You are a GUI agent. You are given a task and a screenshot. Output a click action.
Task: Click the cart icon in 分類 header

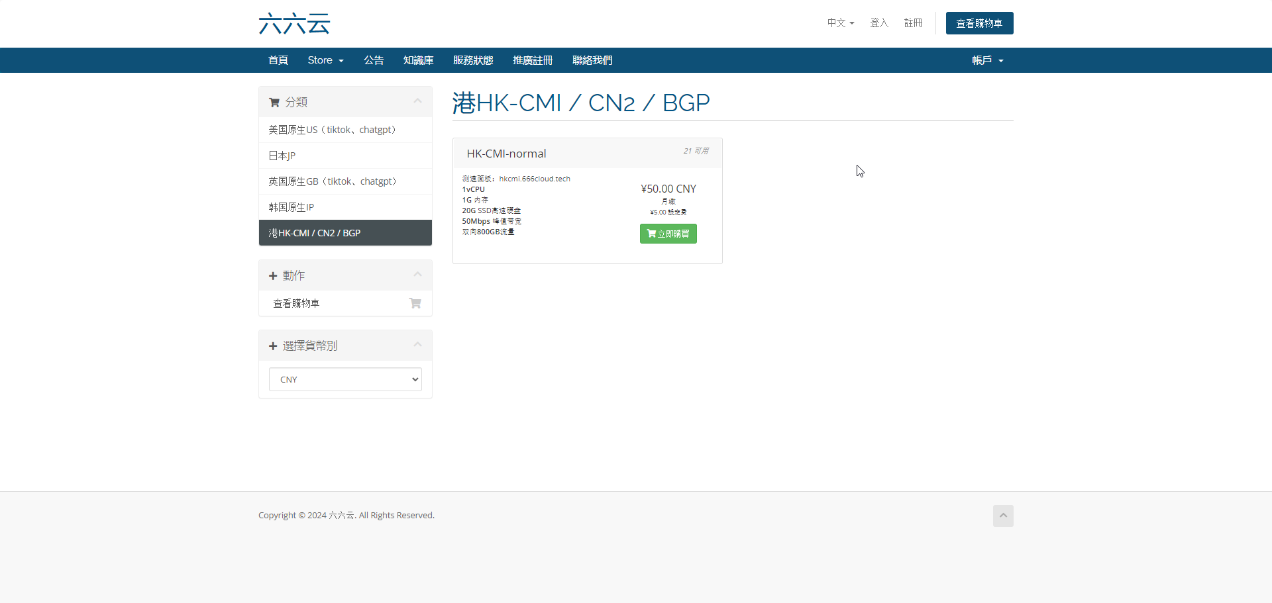coord(274,103)
